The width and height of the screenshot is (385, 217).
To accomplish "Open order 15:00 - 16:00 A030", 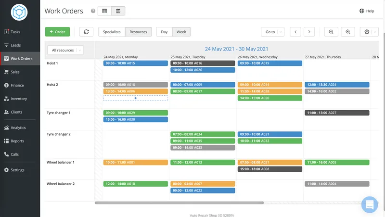I will coord(136,119).
